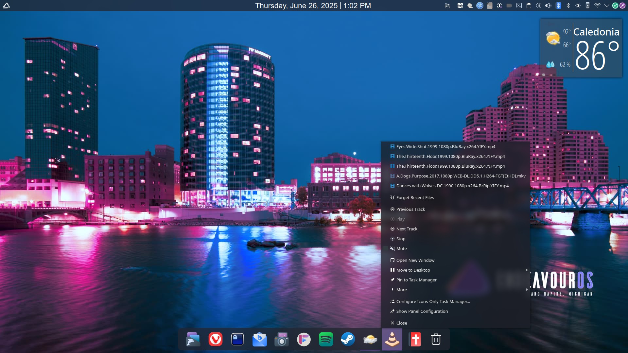Click Next Track in the menu
The height and width of the screenshot is (353, 628).
pos(407,229)
